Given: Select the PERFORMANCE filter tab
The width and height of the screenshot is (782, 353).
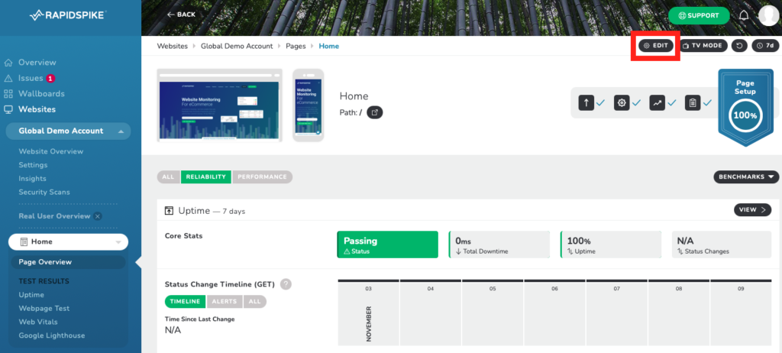Looking at the screenshot, I should tap(263, 176).
